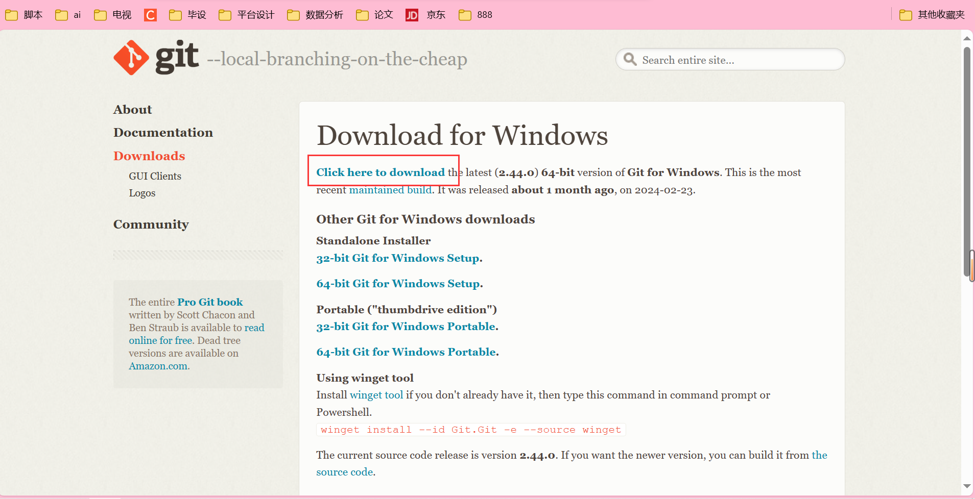Image resolution: width=975 pixels, height=499 pixels.
Task: Download 64-bit Git for Windows Setup
Action: pyautogui.click(x=398, y=284)
